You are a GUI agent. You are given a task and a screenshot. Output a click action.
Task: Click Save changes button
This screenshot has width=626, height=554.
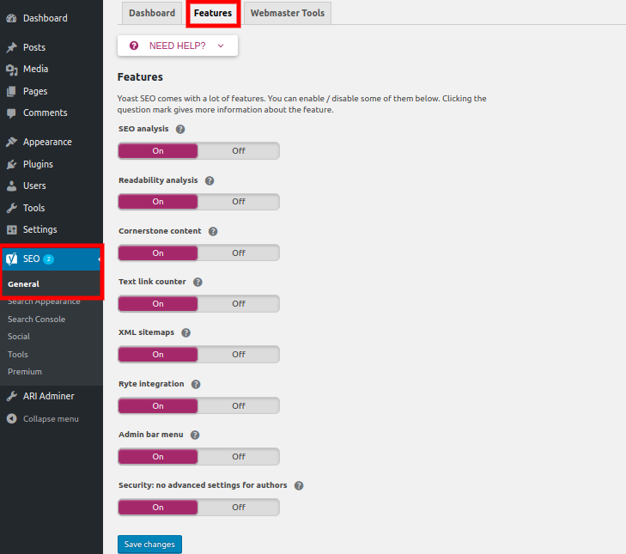pos(149,545)
